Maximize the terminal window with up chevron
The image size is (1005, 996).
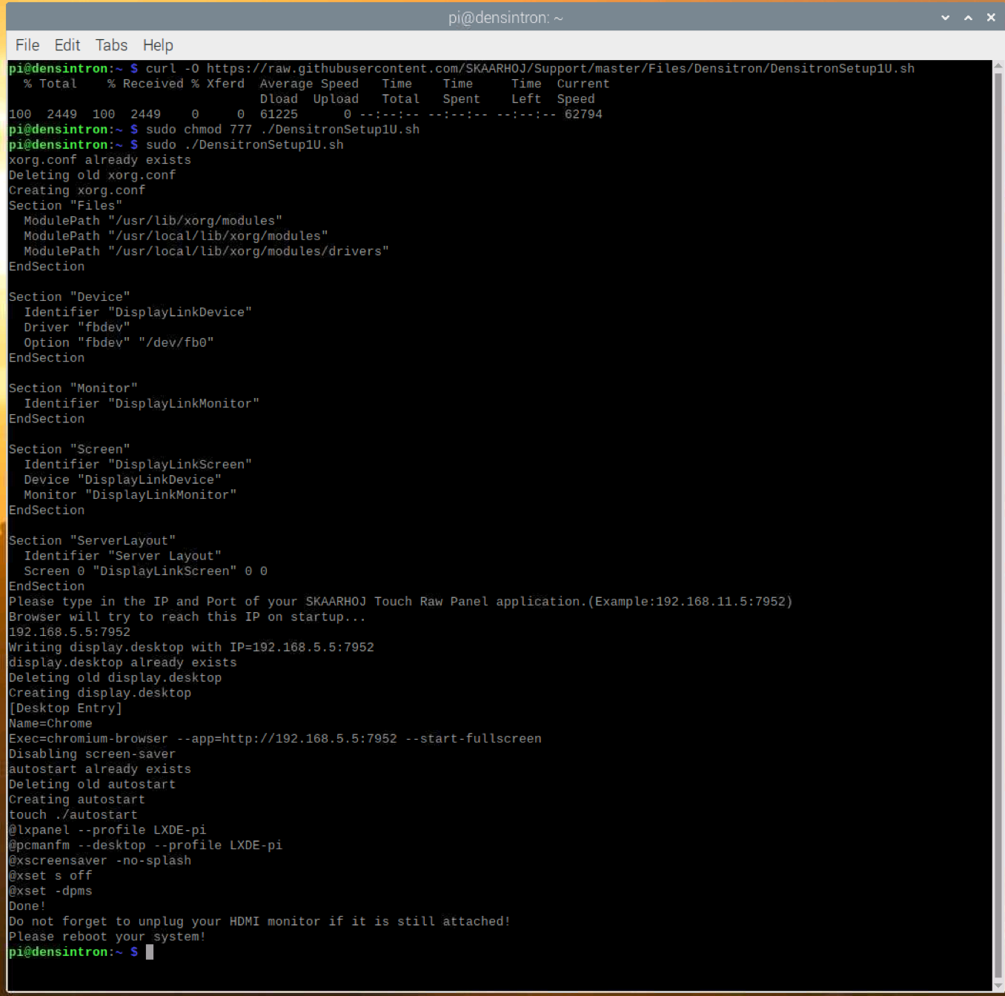click(x=968, y=18)
